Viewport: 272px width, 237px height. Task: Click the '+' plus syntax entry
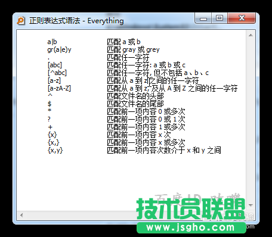pyautogui.click(x=50, y=127)
